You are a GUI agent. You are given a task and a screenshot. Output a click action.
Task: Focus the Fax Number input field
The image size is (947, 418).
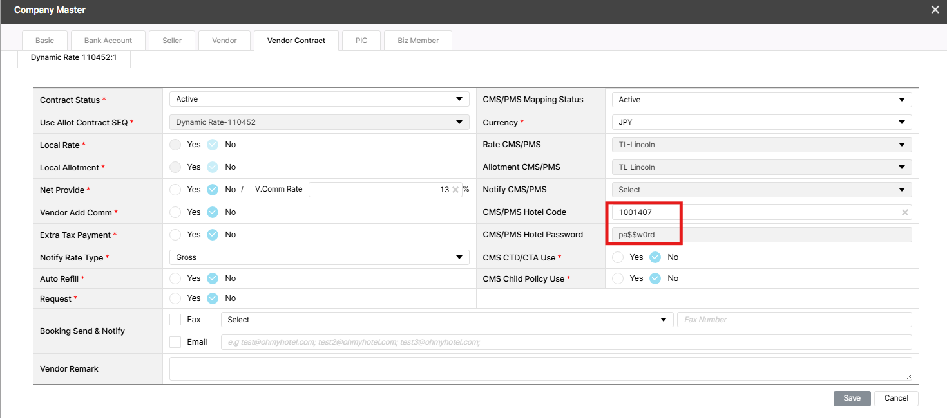794,320
